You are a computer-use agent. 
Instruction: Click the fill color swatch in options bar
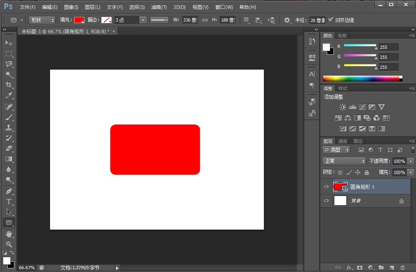(x=79, y=20)
